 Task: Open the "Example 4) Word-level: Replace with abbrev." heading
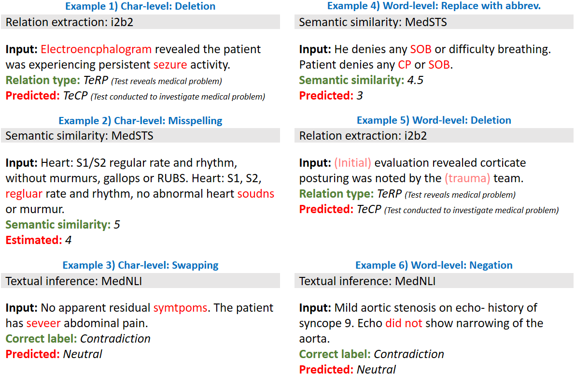click(x=434, y=6)
